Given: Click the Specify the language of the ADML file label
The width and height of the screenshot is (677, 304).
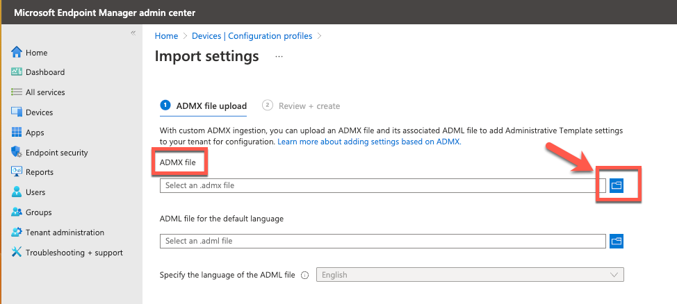Looking at the screenshot, I should coord(227,275).
